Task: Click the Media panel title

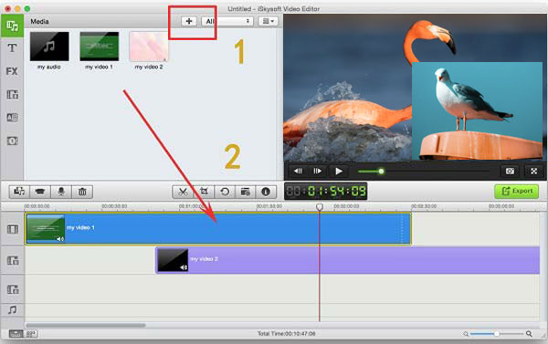Action: coord(39,21)
